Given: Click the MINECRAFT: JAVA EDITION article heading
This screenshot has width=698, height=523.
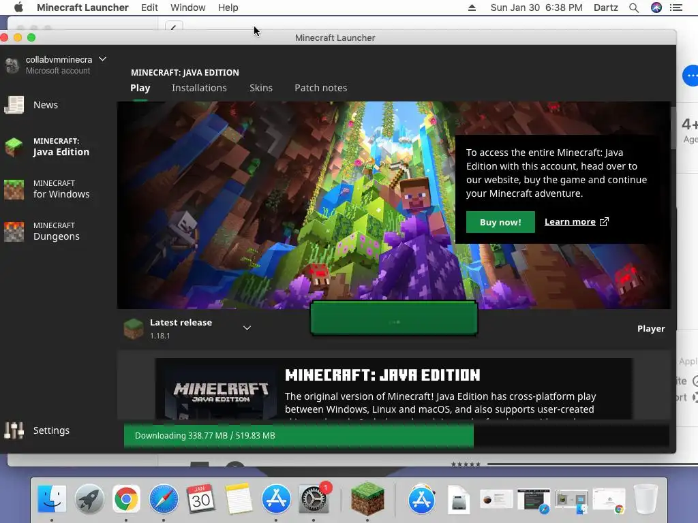Looking at the screenshot, I should coord(382,375).
